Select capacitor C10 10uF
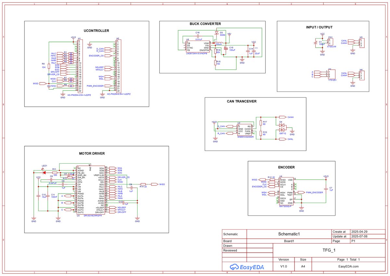The height and width of the screenshot is (276, 390). (x=39, y=196)
